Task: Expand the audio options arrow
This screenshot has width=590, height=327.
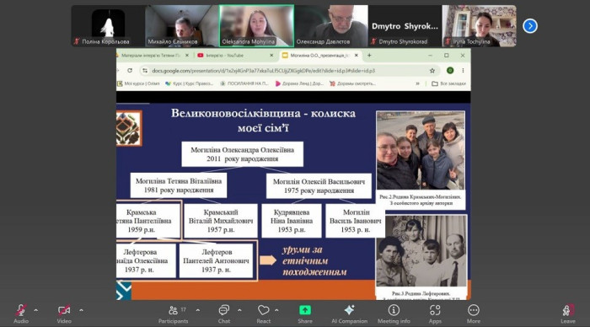Action: pyautogui.click(x=35, y=310)
